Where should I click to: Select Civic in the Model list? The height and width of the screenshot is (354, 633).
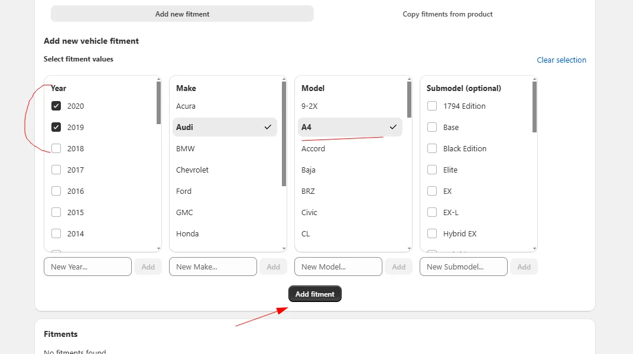coord(310,213)
